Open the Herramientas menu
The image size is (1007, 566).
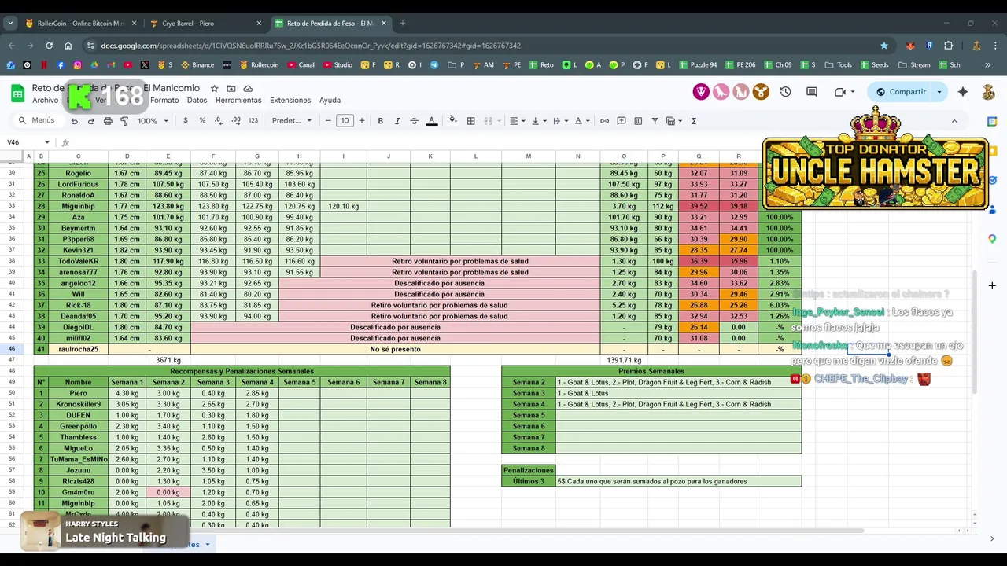click(238, 101)
